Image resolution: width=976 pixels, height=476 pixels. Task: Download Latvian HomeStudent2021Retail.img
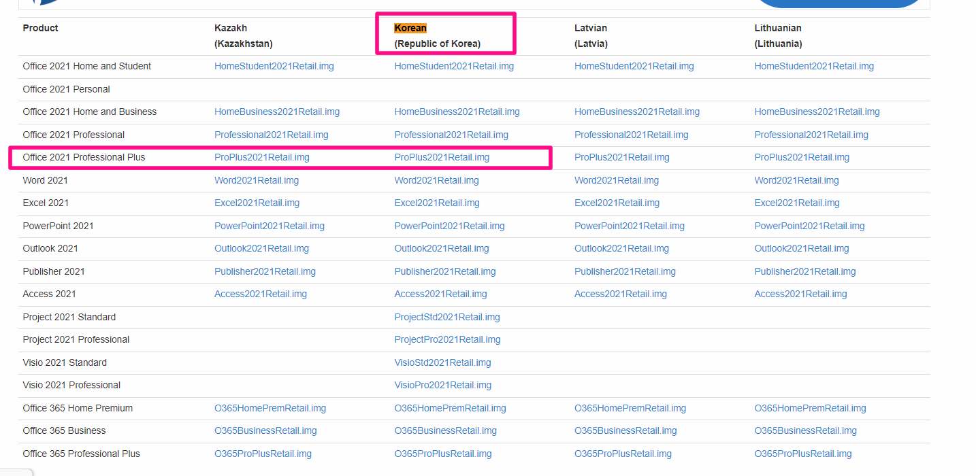tap(634, 66)
